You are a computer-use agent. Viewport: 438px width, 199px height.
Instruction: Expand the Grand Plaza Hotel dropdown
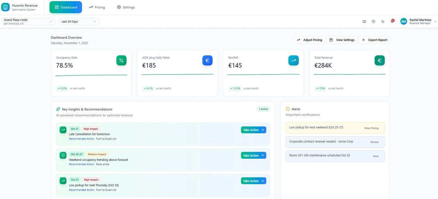28,22
